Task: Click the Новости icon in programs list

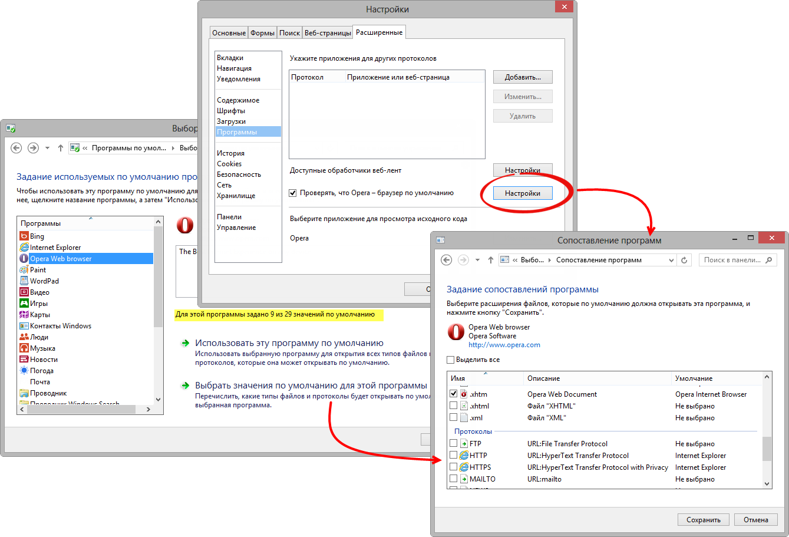Action: tap(24, 360)
